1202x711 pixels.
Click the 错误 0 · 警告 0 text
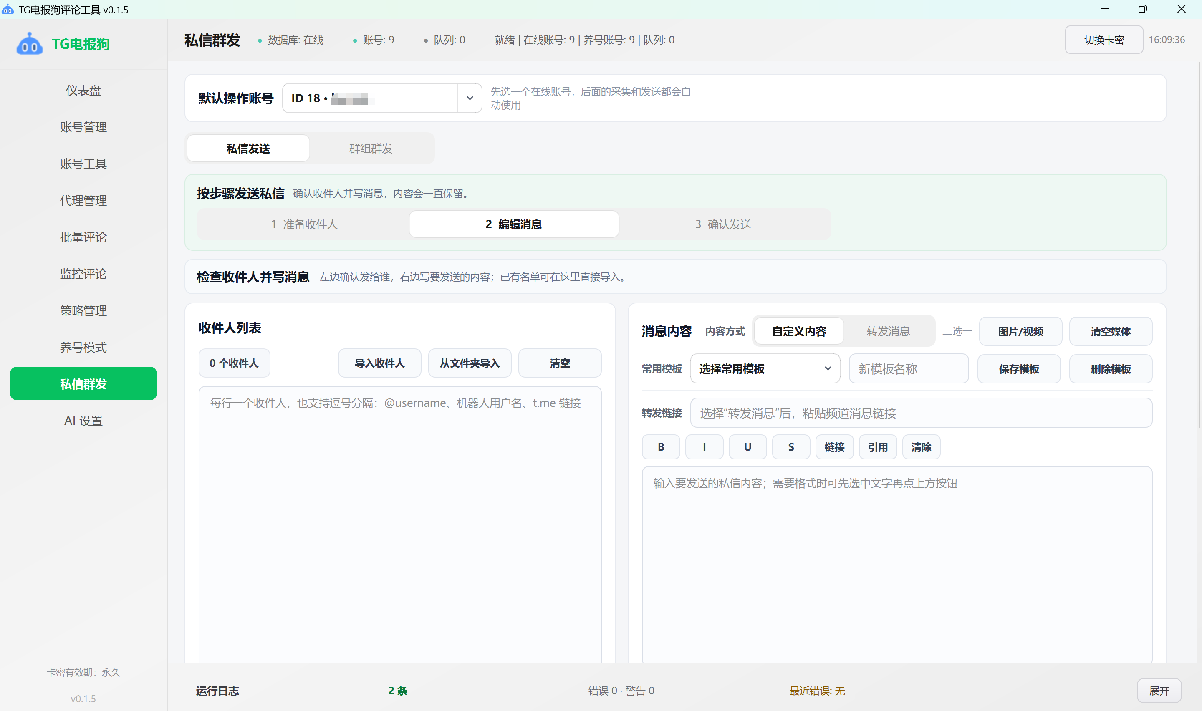(x=621, y=691)
